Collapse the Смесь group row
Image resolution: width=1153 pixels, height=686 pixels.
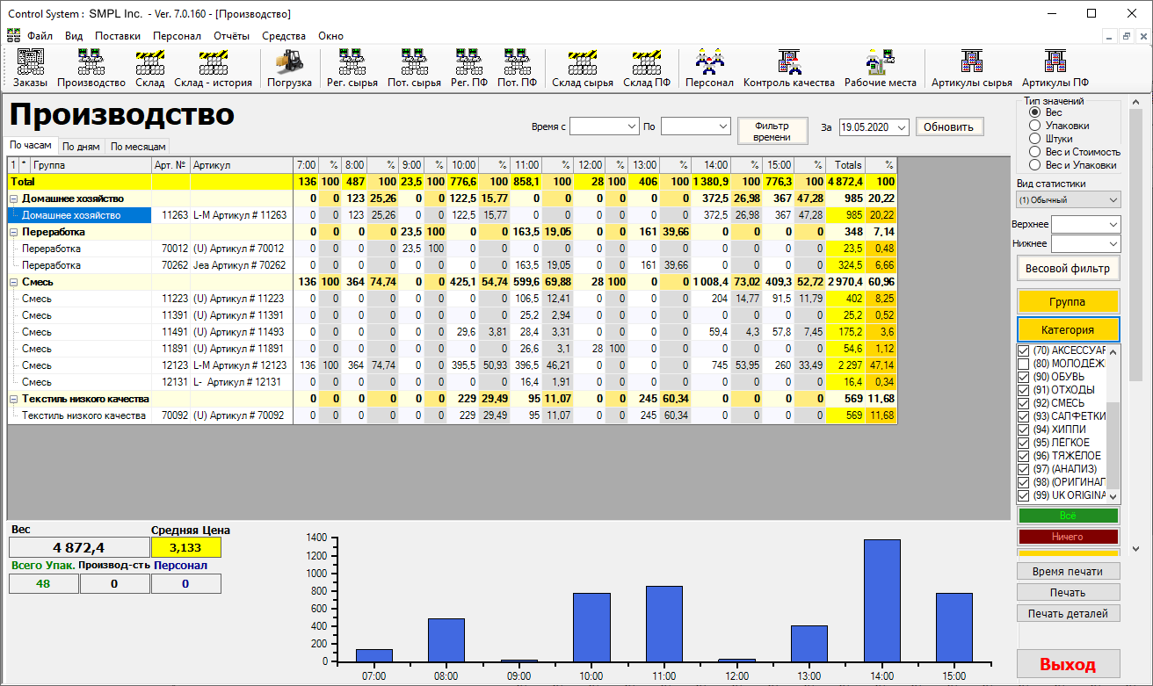14,282
